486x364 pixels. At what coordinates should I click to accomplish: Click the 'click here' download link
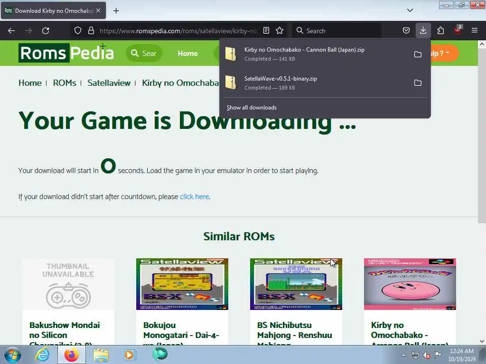click(x=194, y=197)
